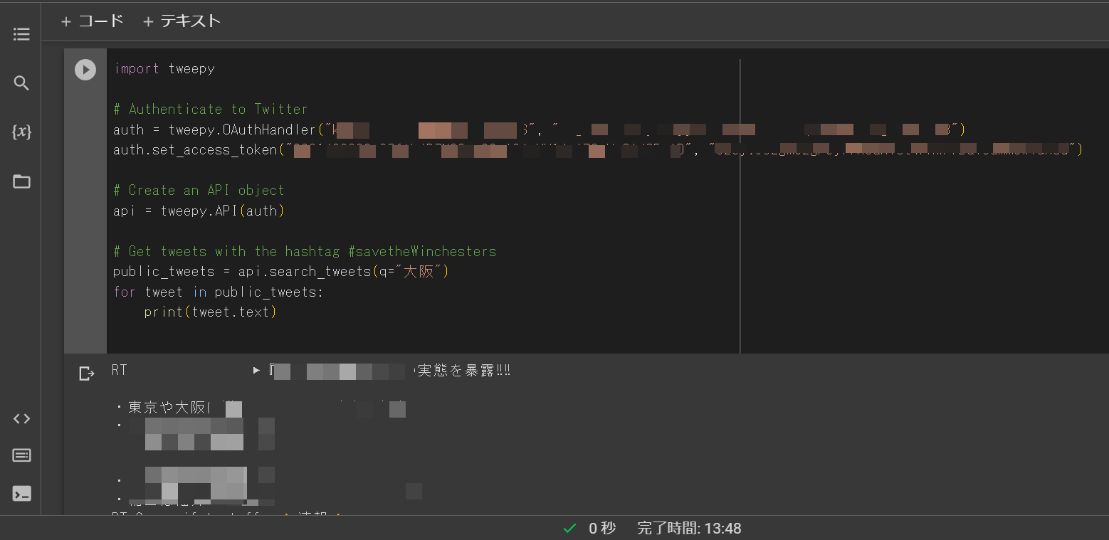The width and height of the screenshot is (1109, 540).
Task: Click the api = tweepy.API(auth) line
Action: [199, 211]
